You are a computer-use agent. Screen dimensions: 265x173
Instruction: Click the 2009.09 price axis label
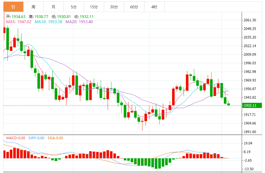[250, 54]
